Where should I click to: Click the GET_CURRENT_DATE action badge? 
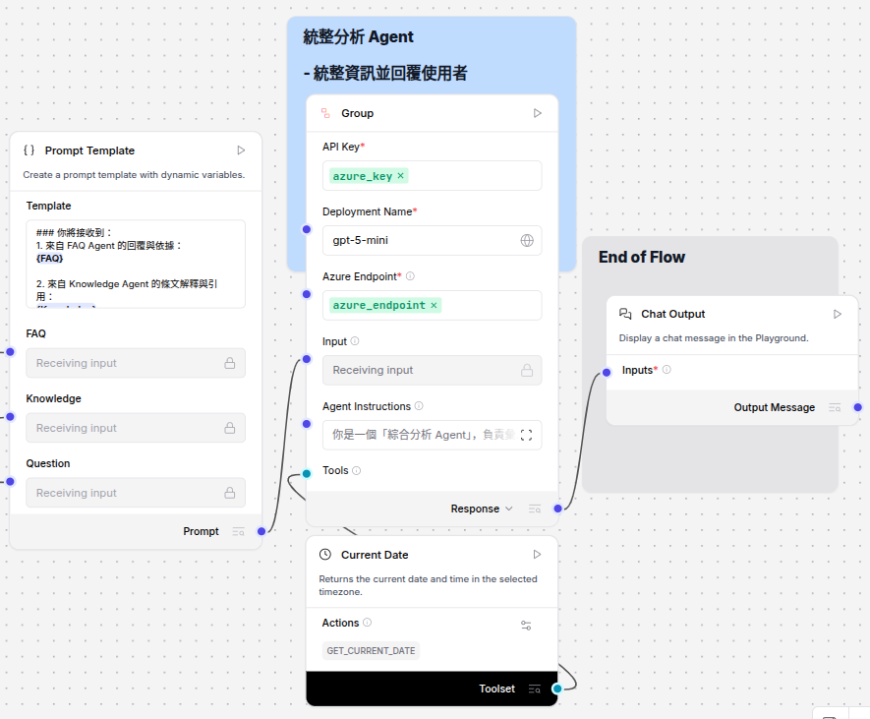[371, 650]
